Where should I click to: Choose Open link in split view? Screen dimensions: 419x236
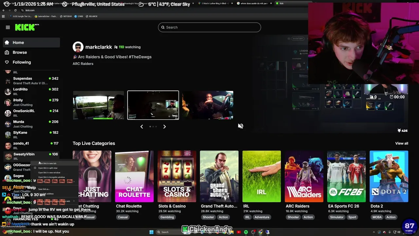click(54, 168)
